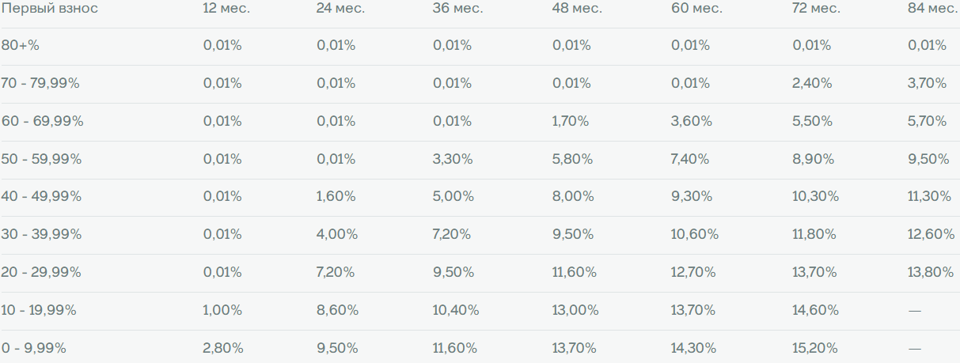Select the "0 - 9,99%" row label

36,348
